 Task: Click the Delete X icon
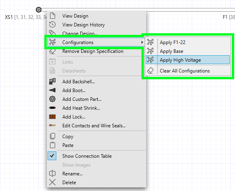point(52,182)
